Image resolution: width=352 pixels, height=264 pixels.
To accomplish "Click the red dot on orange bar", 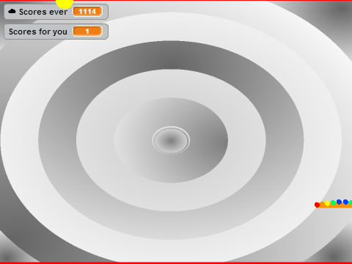I will click(x=317, y=205).
